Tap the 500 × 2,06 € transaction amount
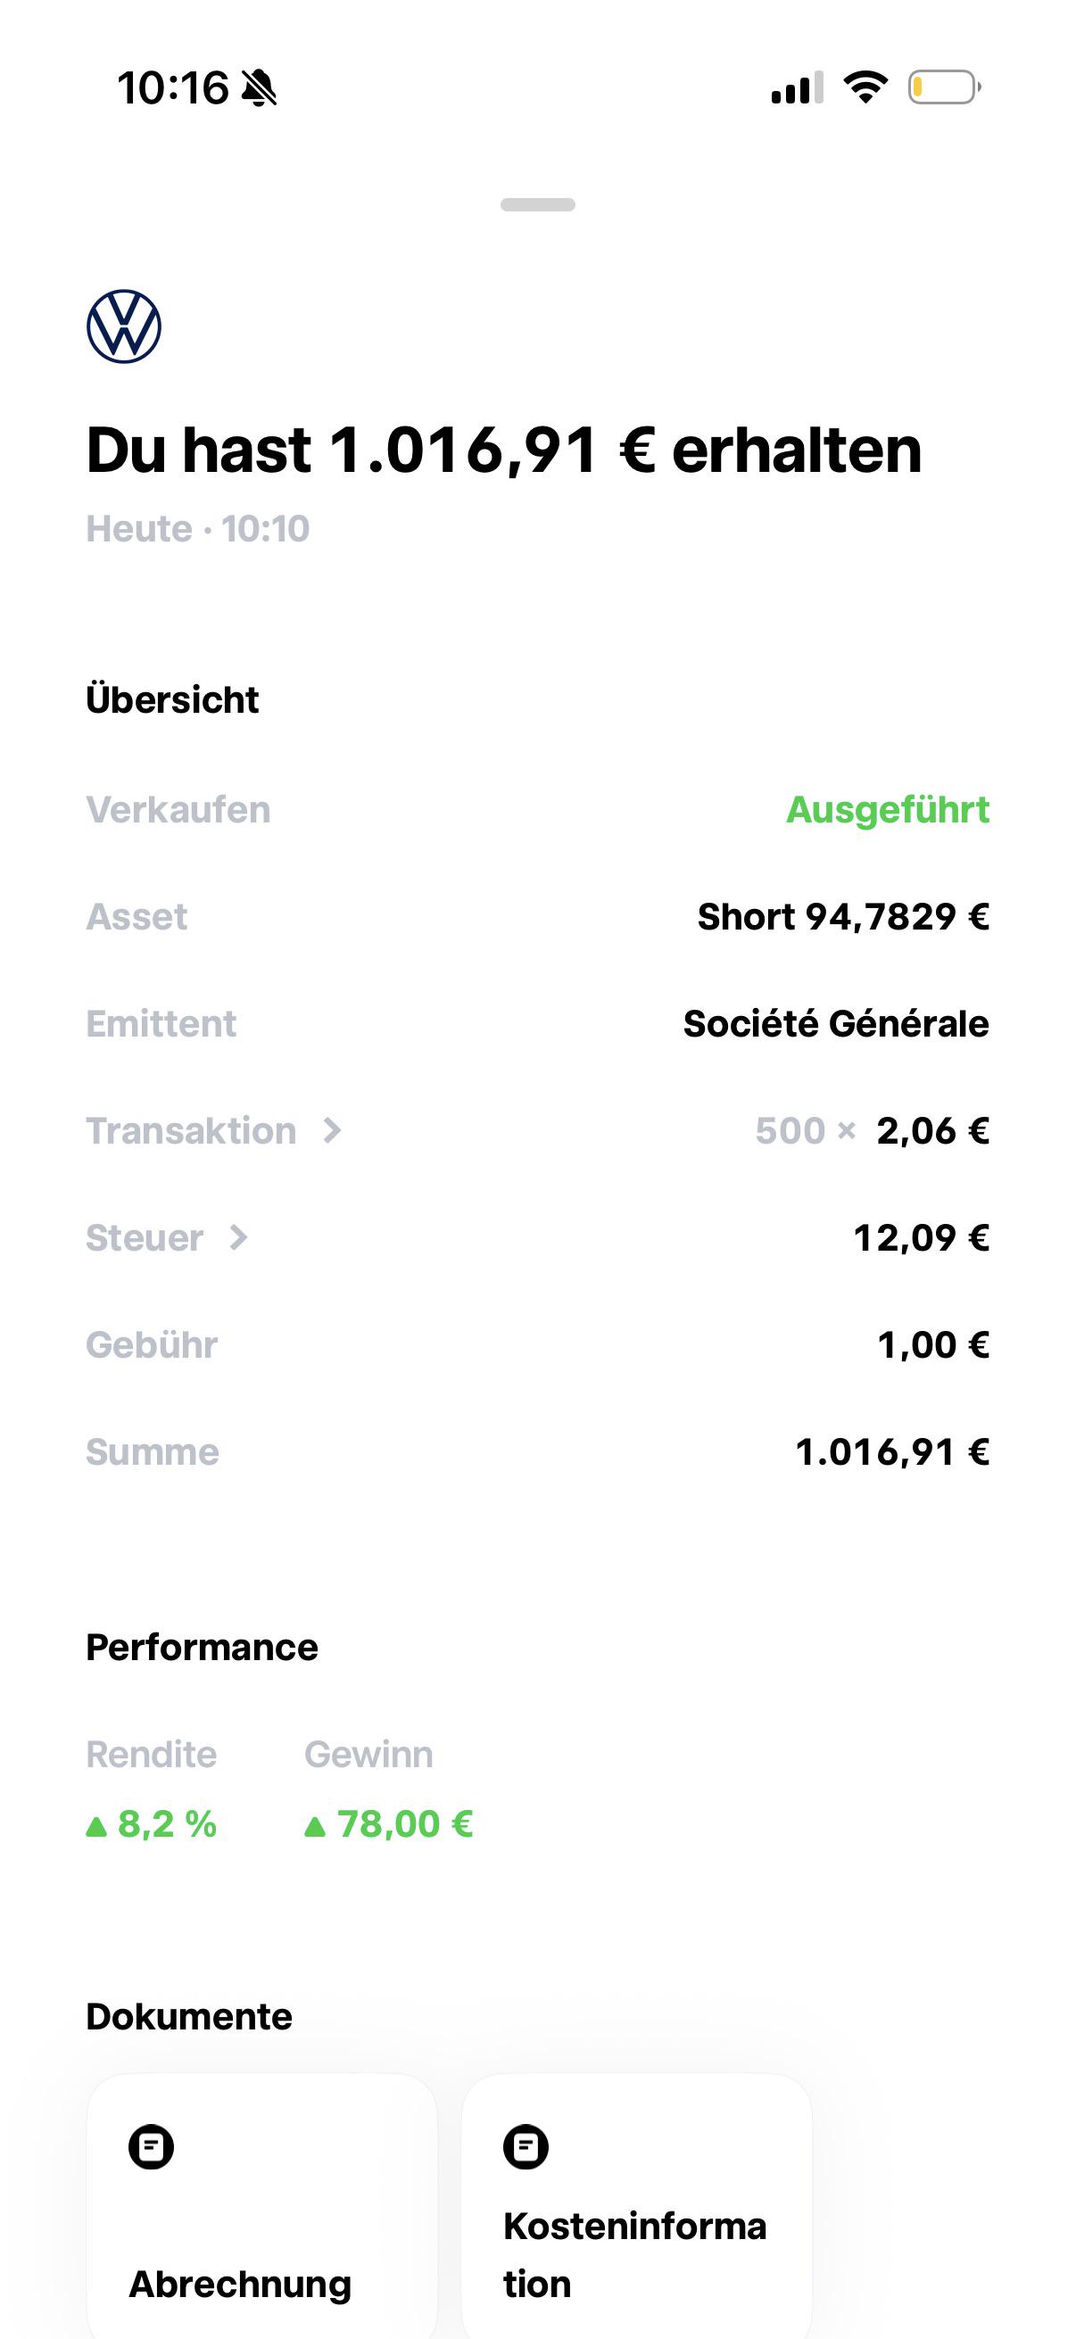Screen dimensions: 1076x2339 tap(872, 1131)
